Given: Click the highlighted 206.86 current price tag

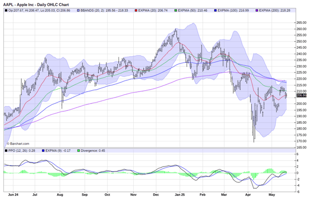Looking at the screenshot, I should click(x=302, y=95).
